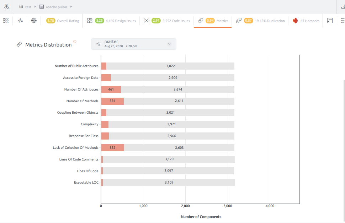Click the Coupling Between Objects red bar
This screenshot has height=223, width=345.
[104, 113]
